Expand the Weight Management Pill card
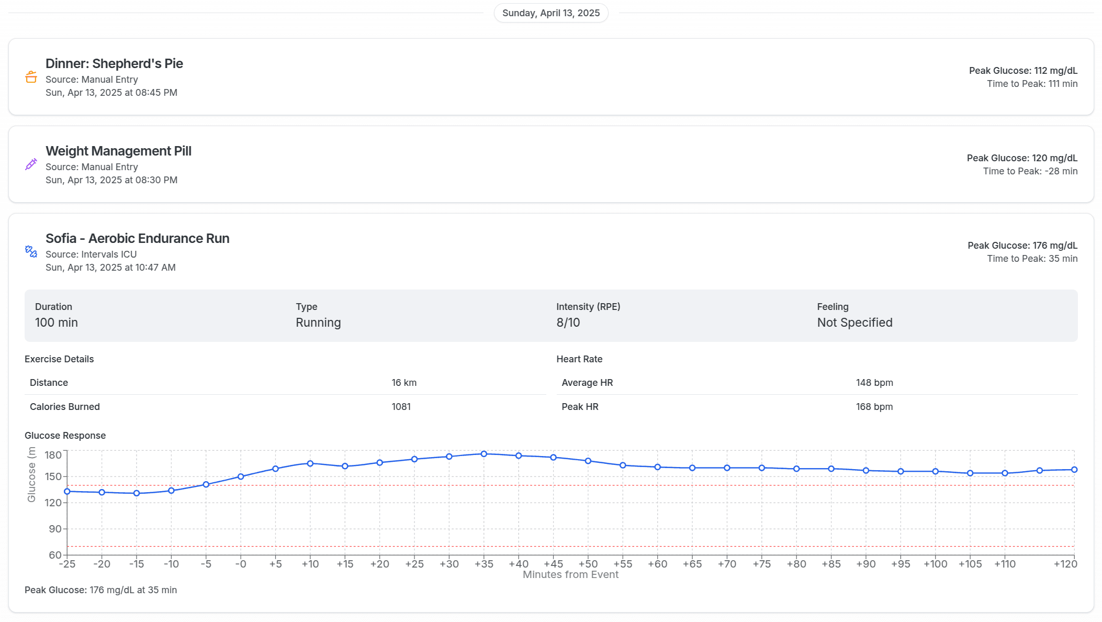1102x622 pixels. pyautogui.click(x=118, y=151)
